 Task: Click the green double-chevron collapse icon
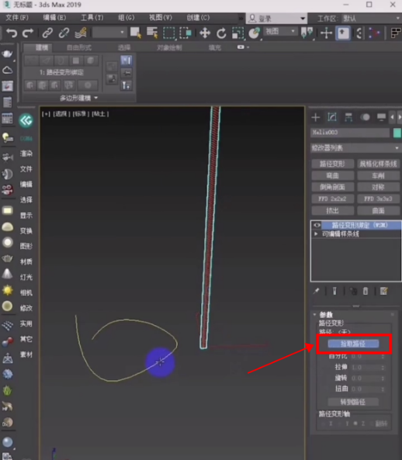(26, 120)
